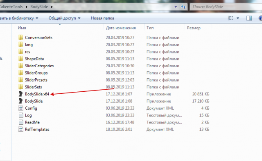Click the Поиск: BodySlide search field
This screenshot has height=161, width=262.
[226, 7]
